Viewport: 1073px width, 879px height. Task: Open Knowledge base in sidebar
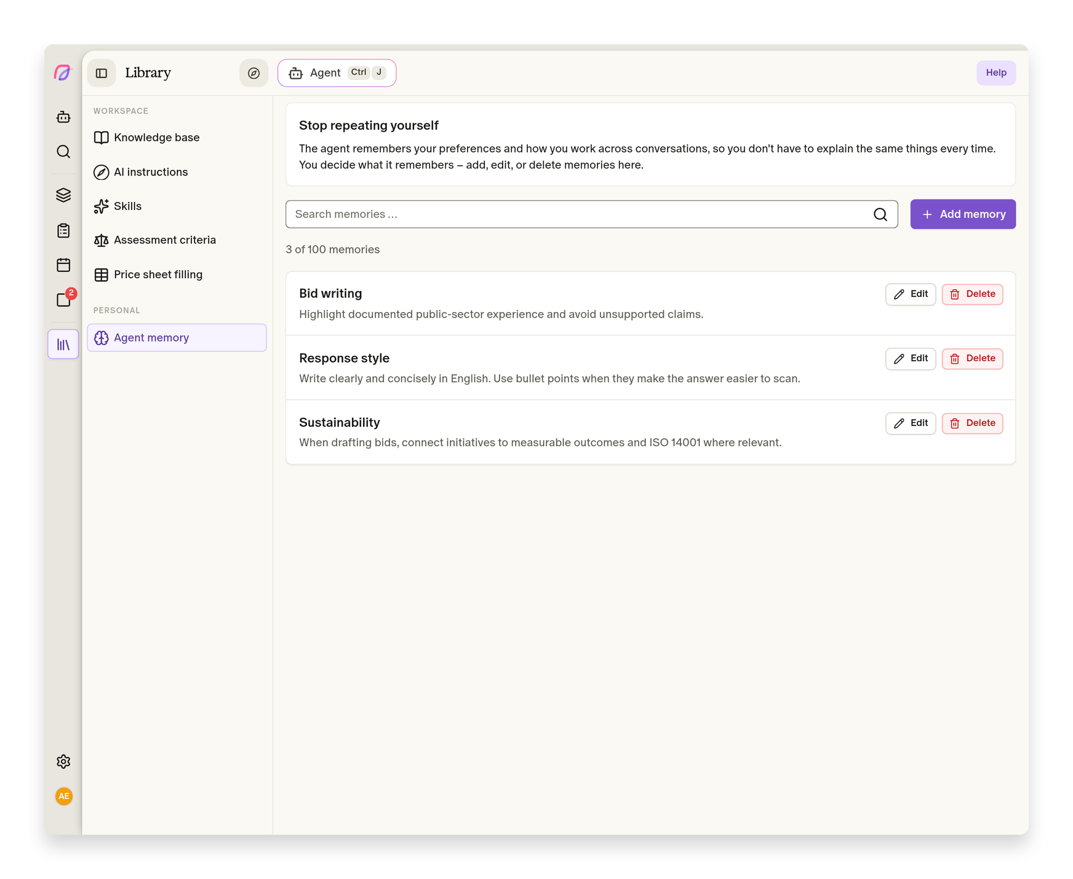click(x=177, y=137)
